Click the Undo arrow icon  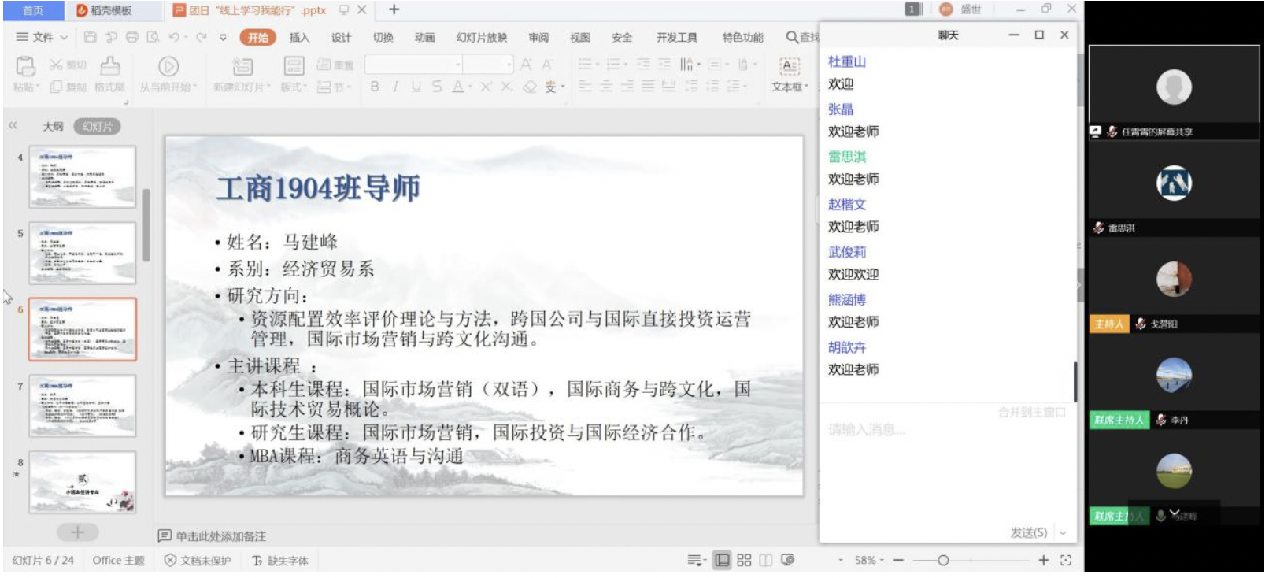pyautogui.click(x=173, y=37)
